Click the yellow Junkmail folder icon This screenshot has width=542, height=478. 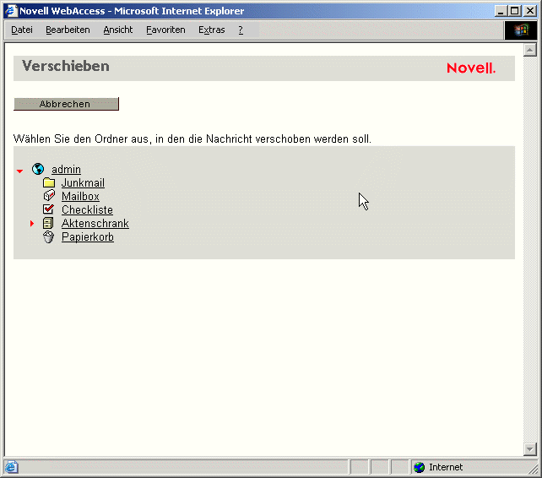point(49,182)
